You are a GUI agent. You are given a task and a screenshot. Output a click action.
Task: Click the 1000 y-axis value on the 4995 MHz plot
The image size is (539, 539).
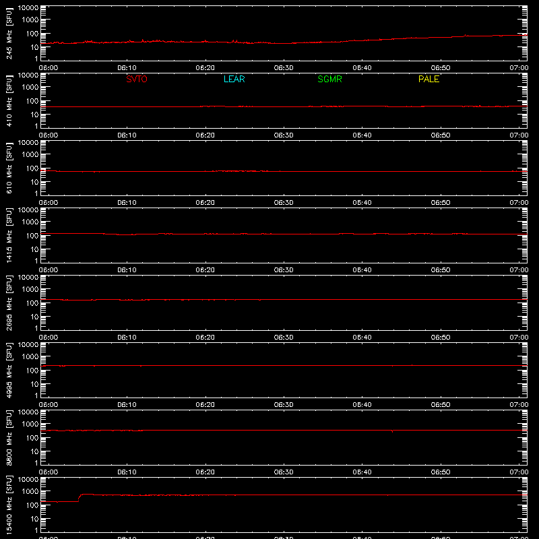point(30,357)
